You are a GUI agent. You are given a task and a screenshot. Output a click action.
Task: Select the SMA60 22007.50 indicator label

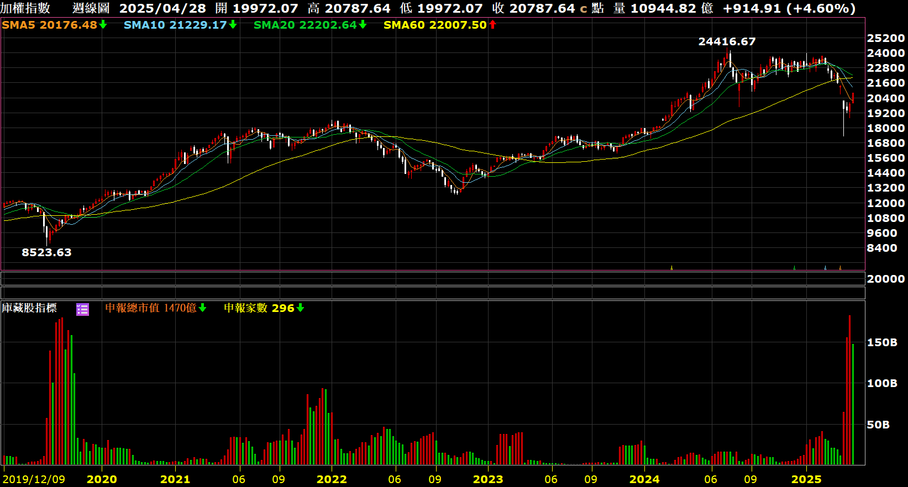tap(435, 25)
